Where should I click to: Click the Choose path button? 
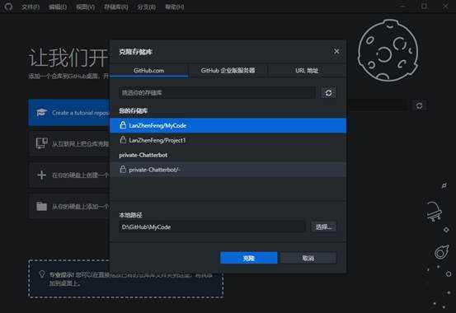pos(324,227)
